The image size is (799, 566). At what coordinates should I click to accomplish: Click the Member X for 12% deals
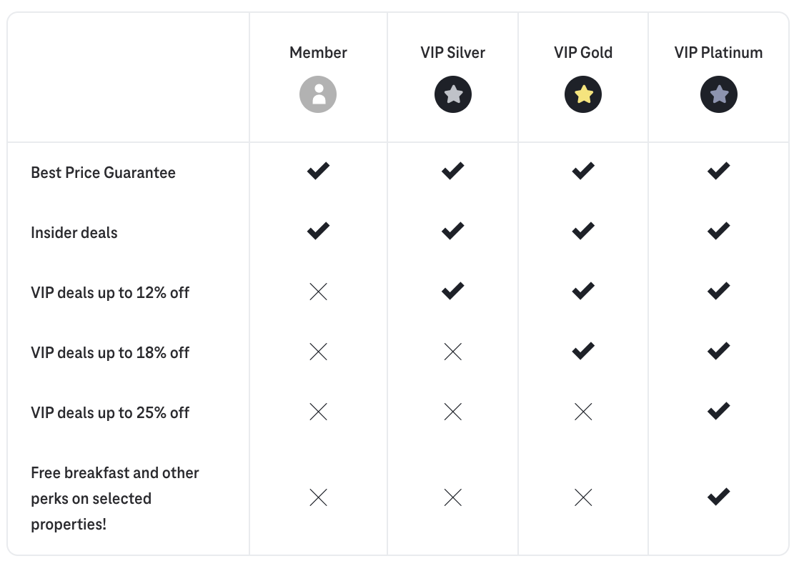(318, 292)
